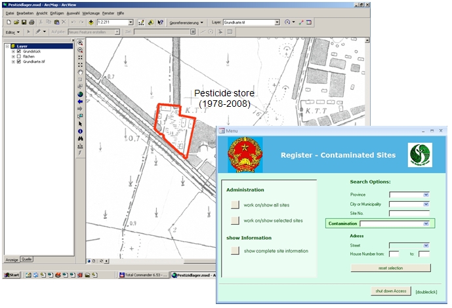The height and width of the screenshot is (308, 452).
Task: Toggle the Grundkarte.tif layer visibility
Action: (18, 62)
